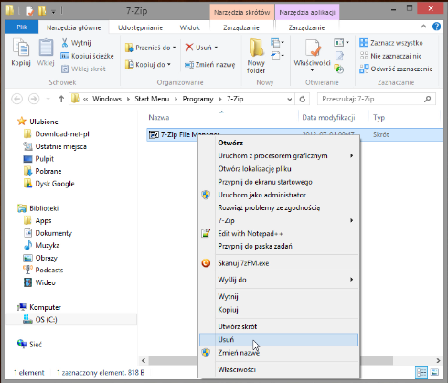The image size is (448, 383).
Task: Click Wklej skrót in the ribbon
Action: click(x=83, y=69)
